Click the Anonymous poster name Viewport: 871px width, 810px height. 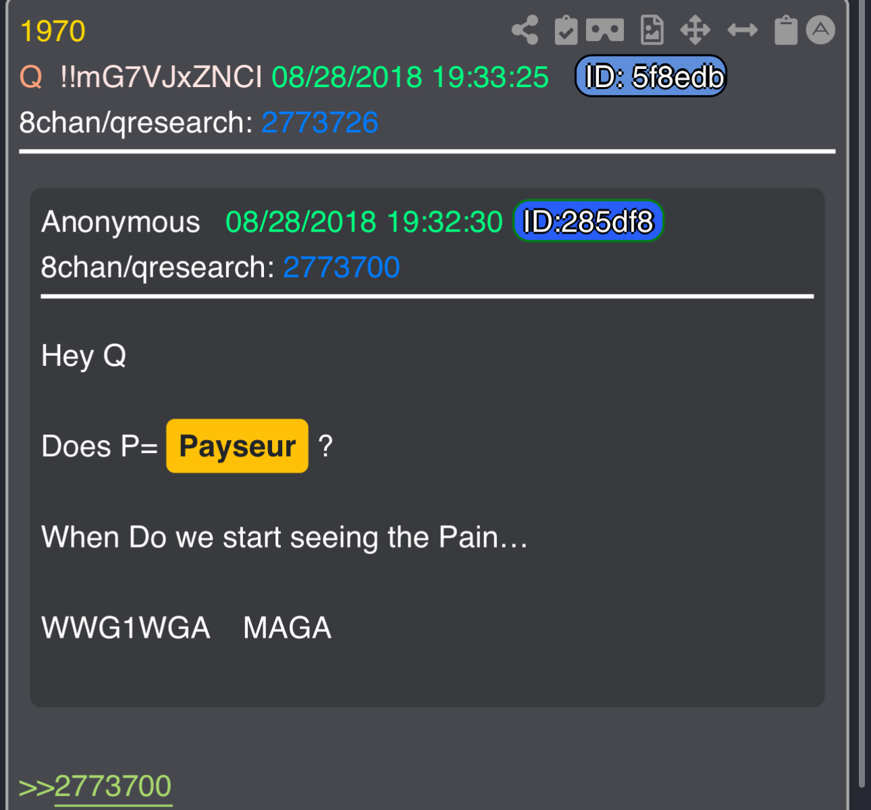coord(121,222)
